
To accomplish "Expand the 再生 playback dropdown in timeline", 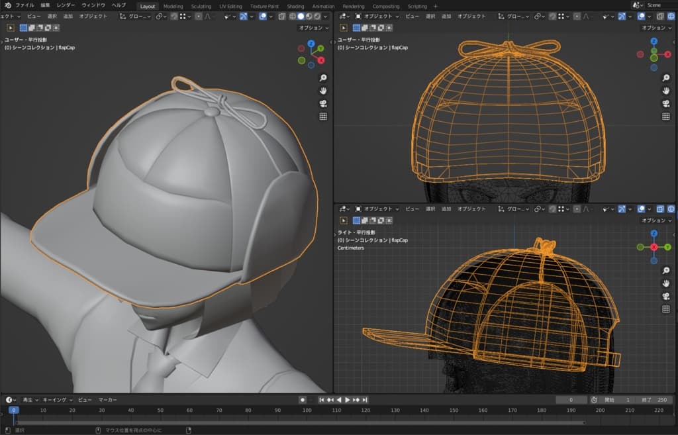I will click(x=30, y=400).
